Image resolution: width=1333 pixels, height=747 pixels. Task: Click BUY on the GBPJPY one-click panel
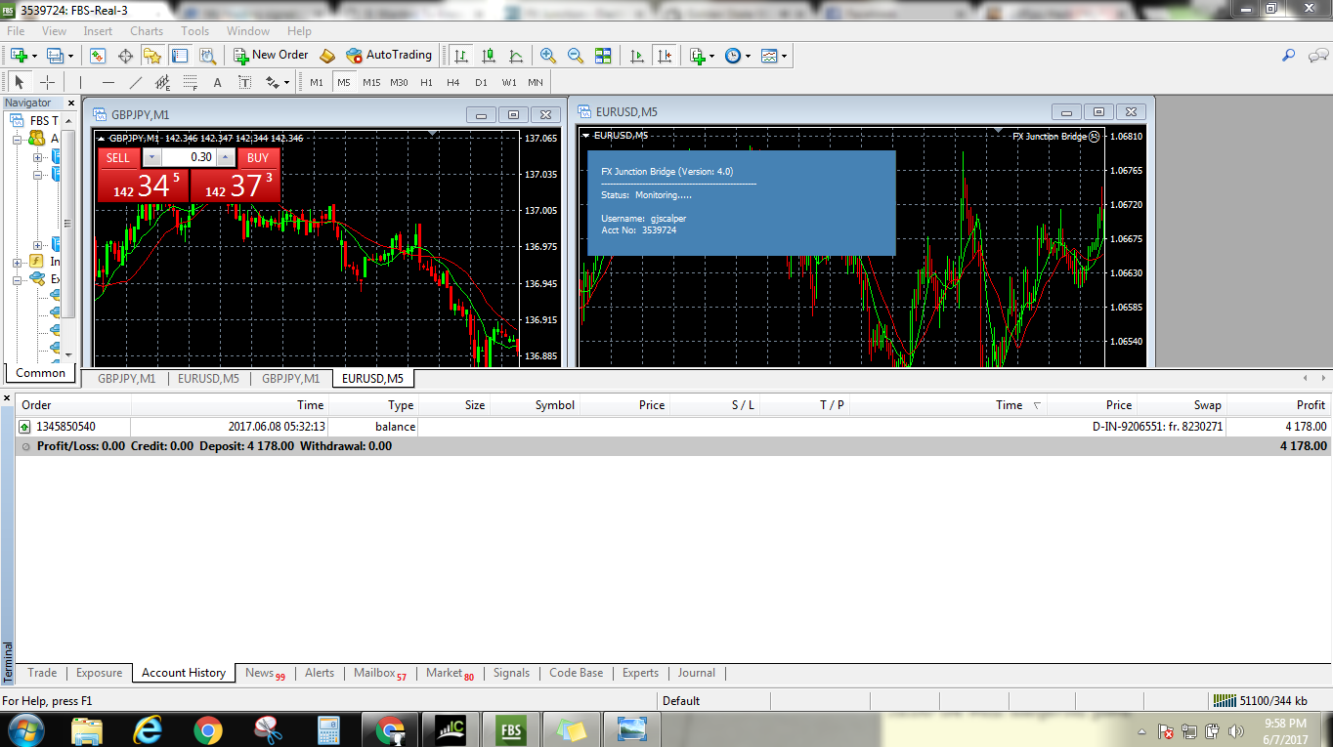(x=258, y=157)
